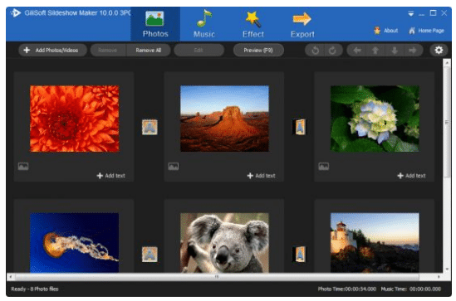Screen dimensions: 456x301
Task: Click the horizontal scrollbar thumb
Action: tap(217, 277)
